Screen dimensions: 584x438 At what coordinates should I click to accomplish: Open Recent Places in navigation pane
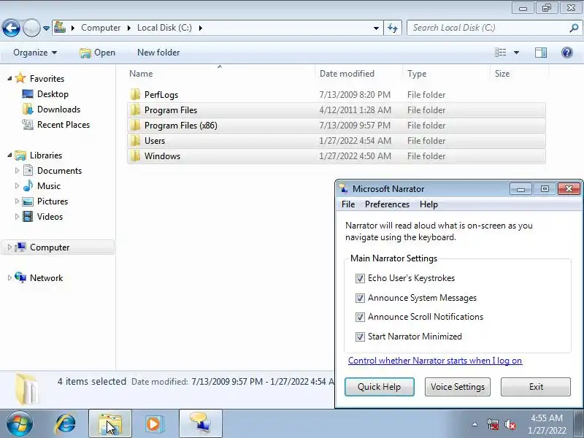64,124
